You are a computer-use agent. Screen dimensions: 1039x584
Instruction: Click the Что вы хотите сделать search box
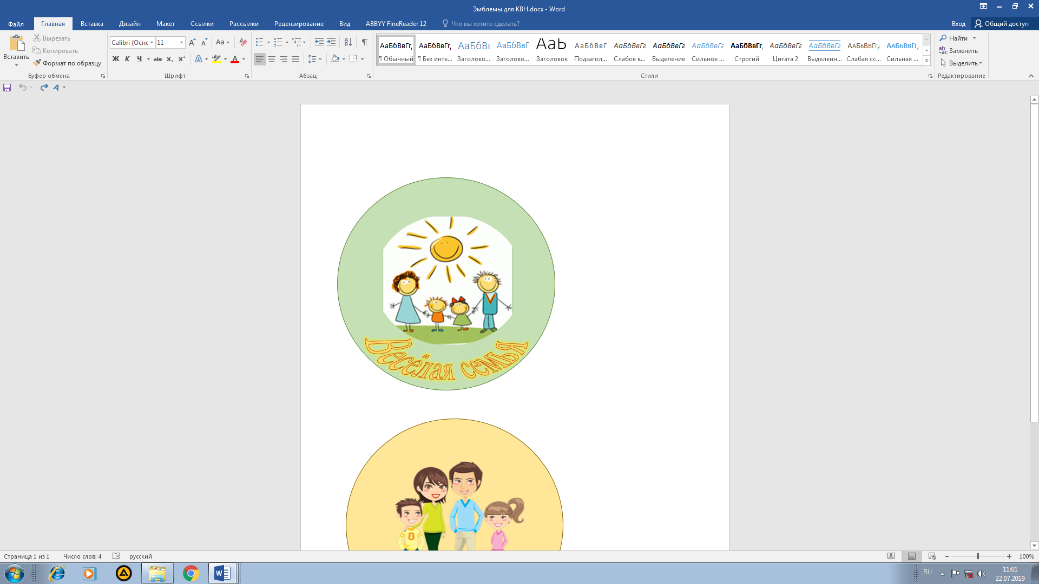click(x=485, y=24)
